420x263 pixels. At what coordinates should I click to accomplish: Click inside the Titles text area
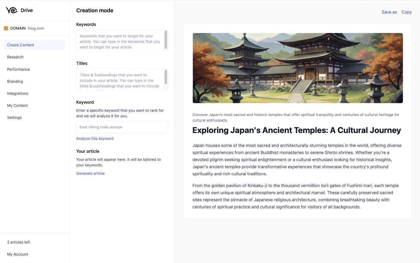coord(120,80)
